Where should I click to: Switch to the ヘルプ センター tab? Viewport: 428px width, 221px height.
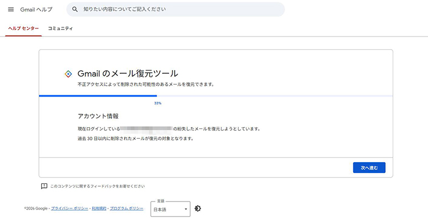(x=23, y=29)
